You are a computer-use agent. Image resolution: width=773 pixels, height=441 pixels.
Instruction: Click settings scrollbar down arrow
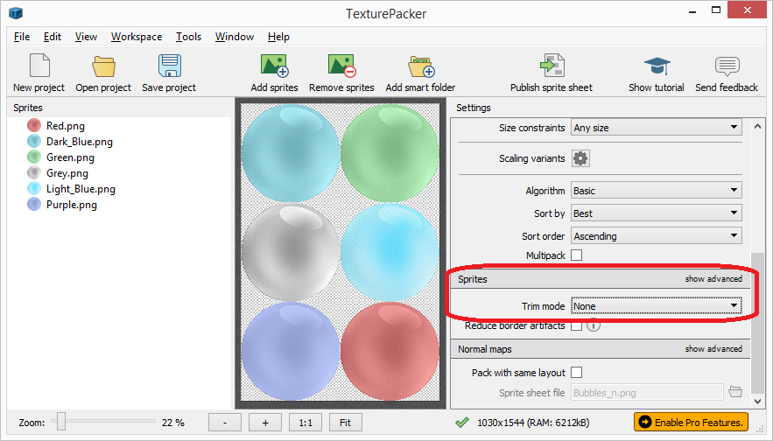pos(758,402)
